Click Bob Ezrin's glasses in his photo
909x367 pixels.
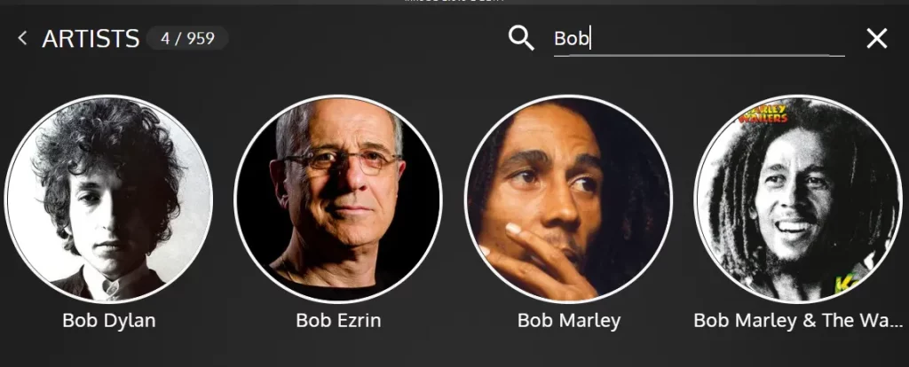tap(342, 161)
